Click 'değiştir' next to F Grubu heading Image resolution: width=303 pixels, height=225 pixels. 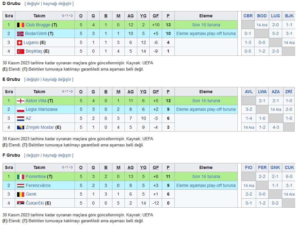(x=33, y=155)
